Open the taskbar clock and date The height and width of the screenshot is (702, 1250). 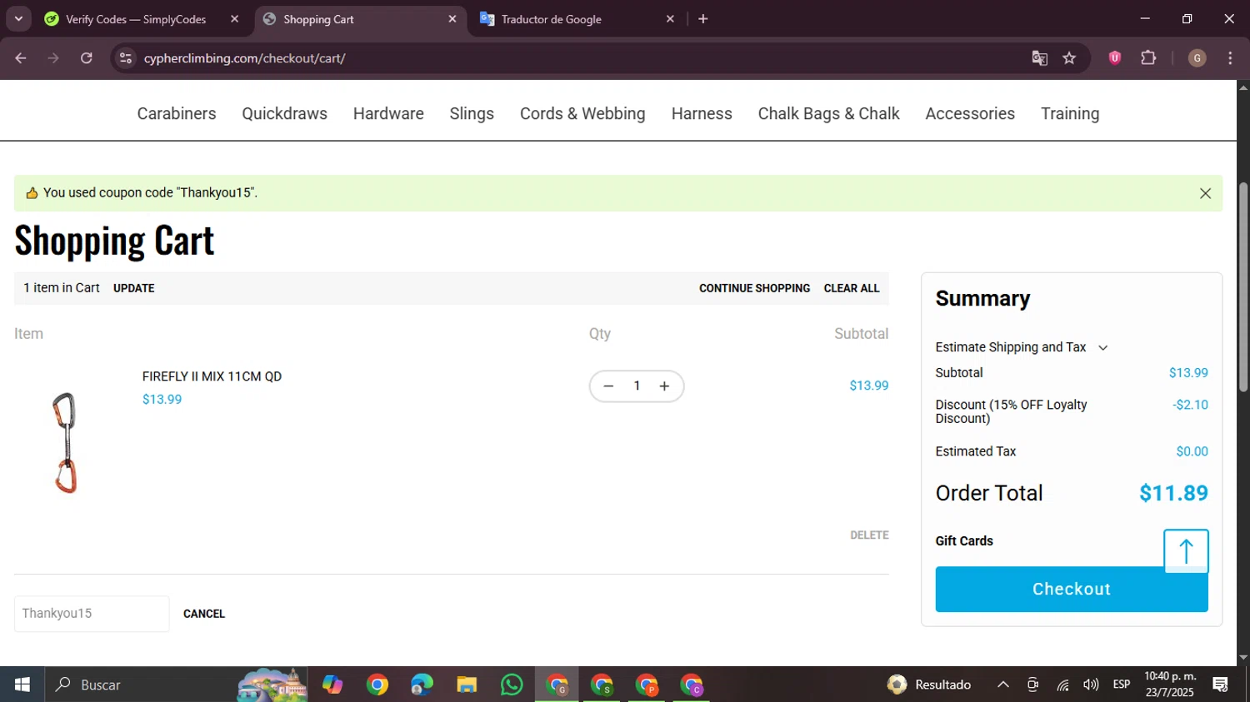point(1170,685)
